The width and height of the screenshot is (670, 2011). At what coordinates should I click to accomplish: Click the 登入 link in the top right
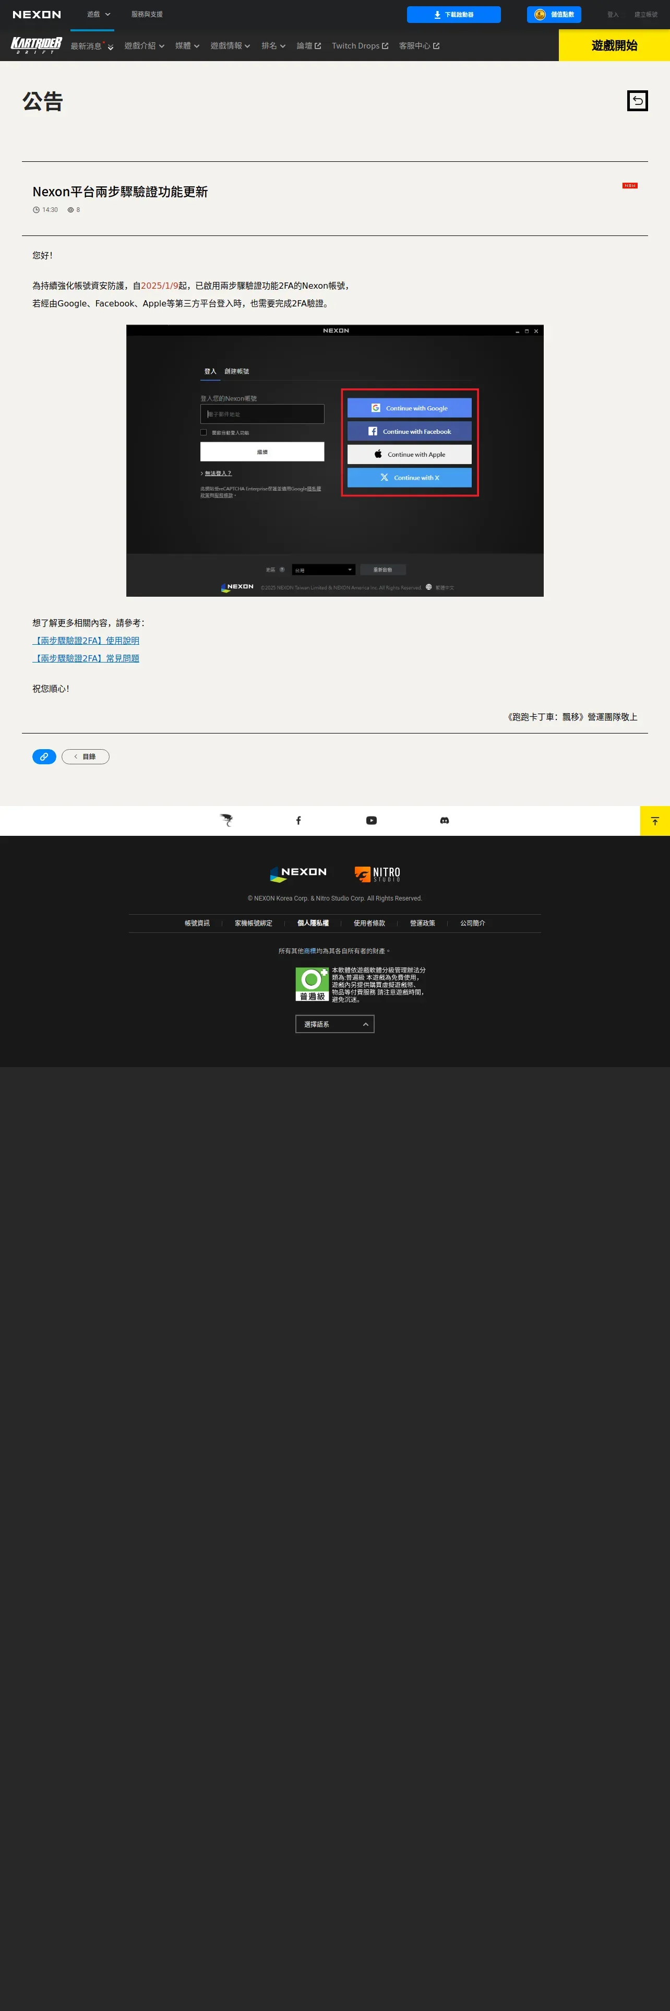[x=613, y=15]
